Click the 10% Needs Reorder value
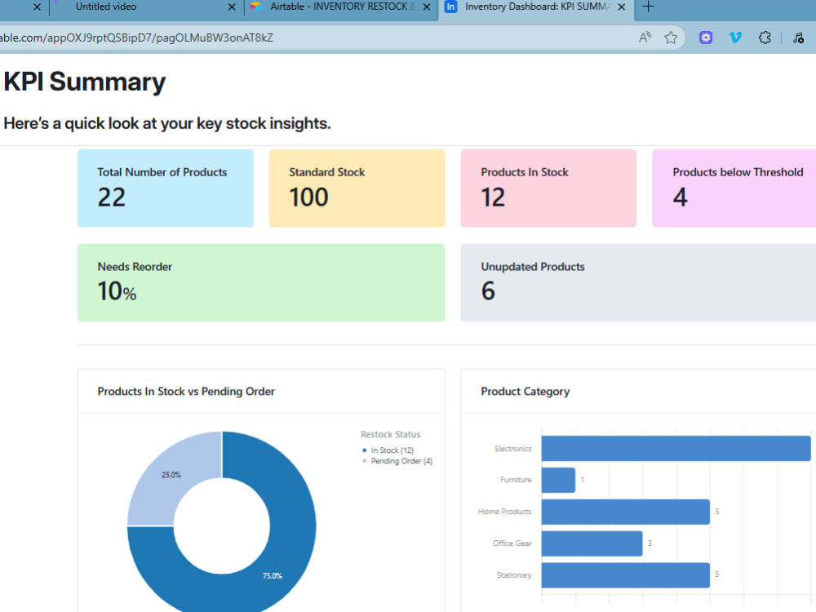816x612 pixels. pos(117,291)
